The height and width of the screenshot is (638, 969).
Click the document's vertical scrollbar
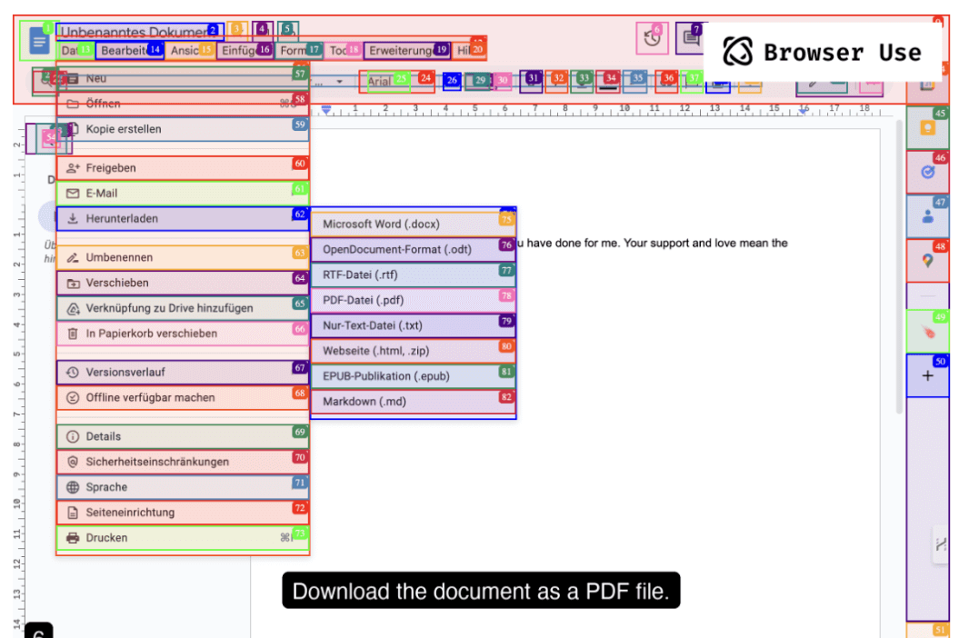point(899,265)
